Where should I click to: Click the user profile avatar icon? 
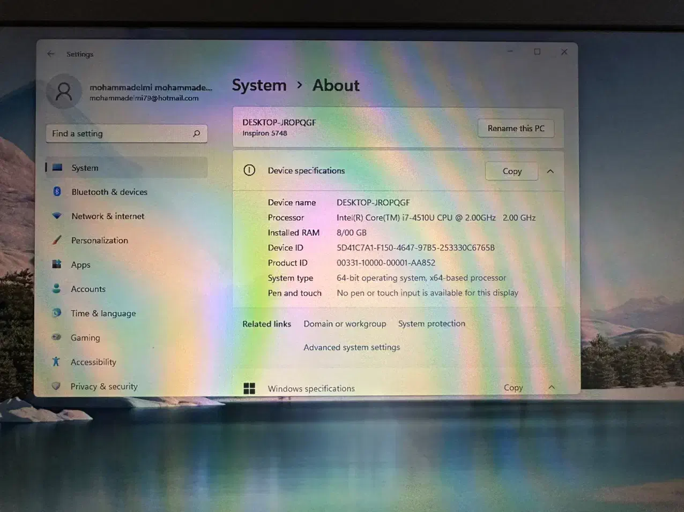coord(64,92)
